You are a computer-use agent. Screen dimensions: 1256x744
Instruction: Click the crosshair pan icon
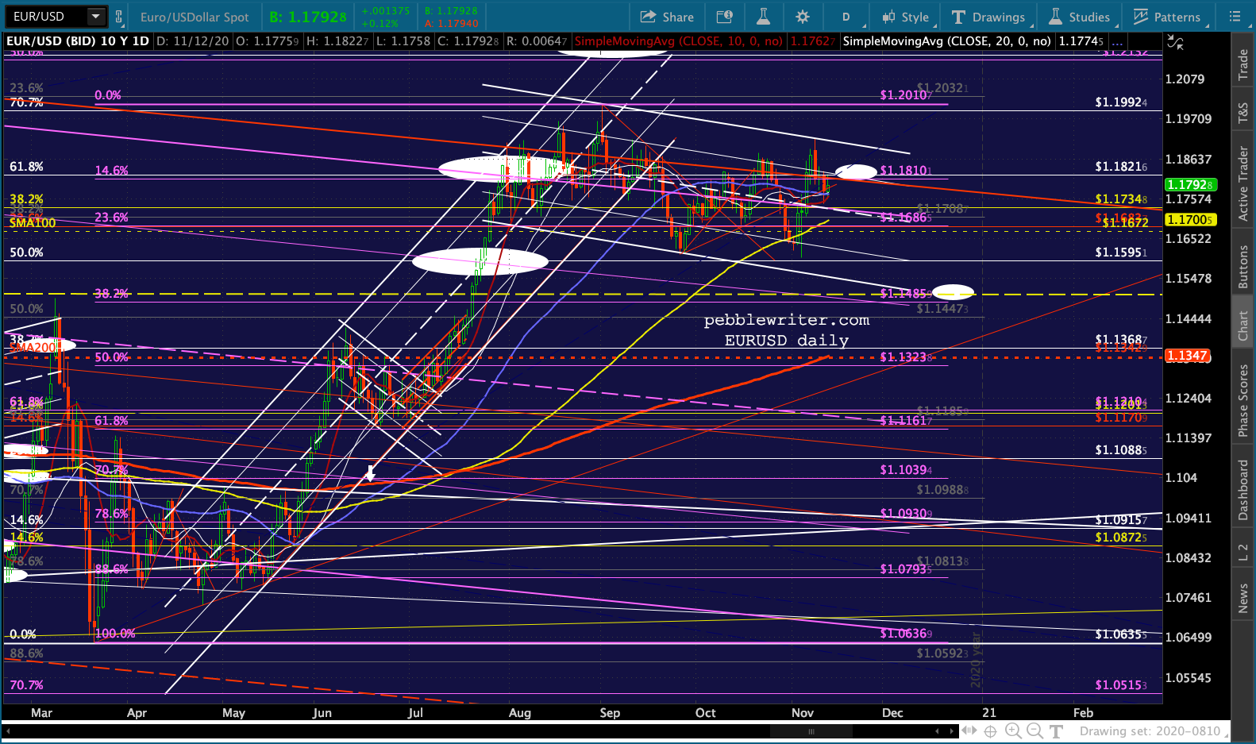(x=991, y=731)
